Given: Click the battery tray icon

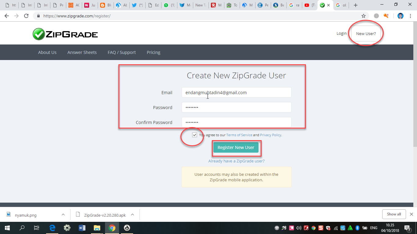Looking at the screenshot, I should (x=365, y=228).
